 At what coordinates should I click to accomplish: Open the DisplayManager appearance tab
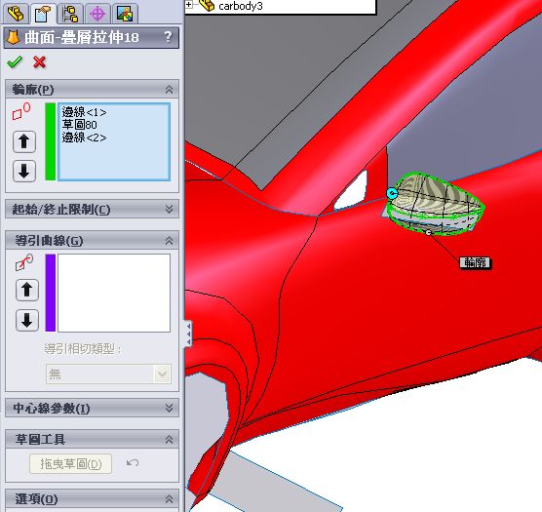[125, 13]
